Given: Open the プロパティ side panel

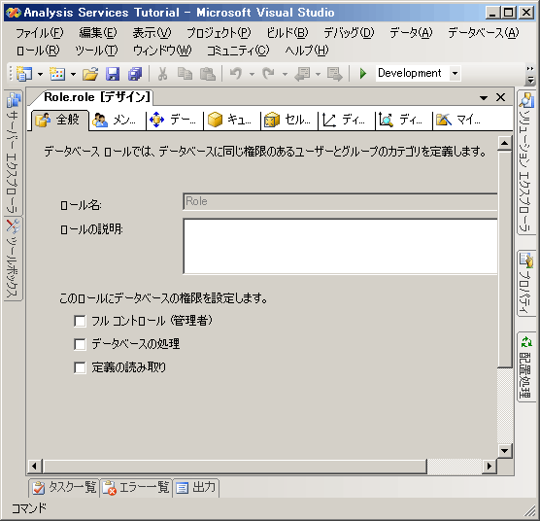Looking at the screenshot, I should coord(527,283).
